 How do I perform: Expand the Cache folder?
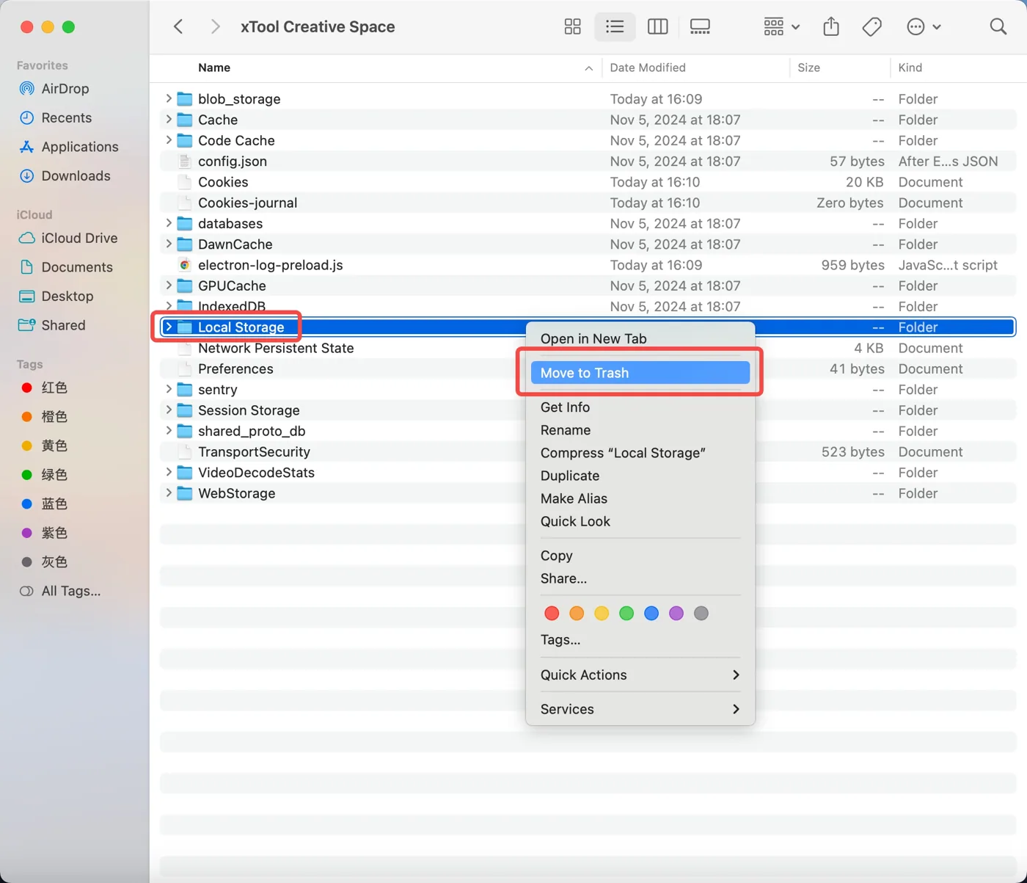click(169, 119)
